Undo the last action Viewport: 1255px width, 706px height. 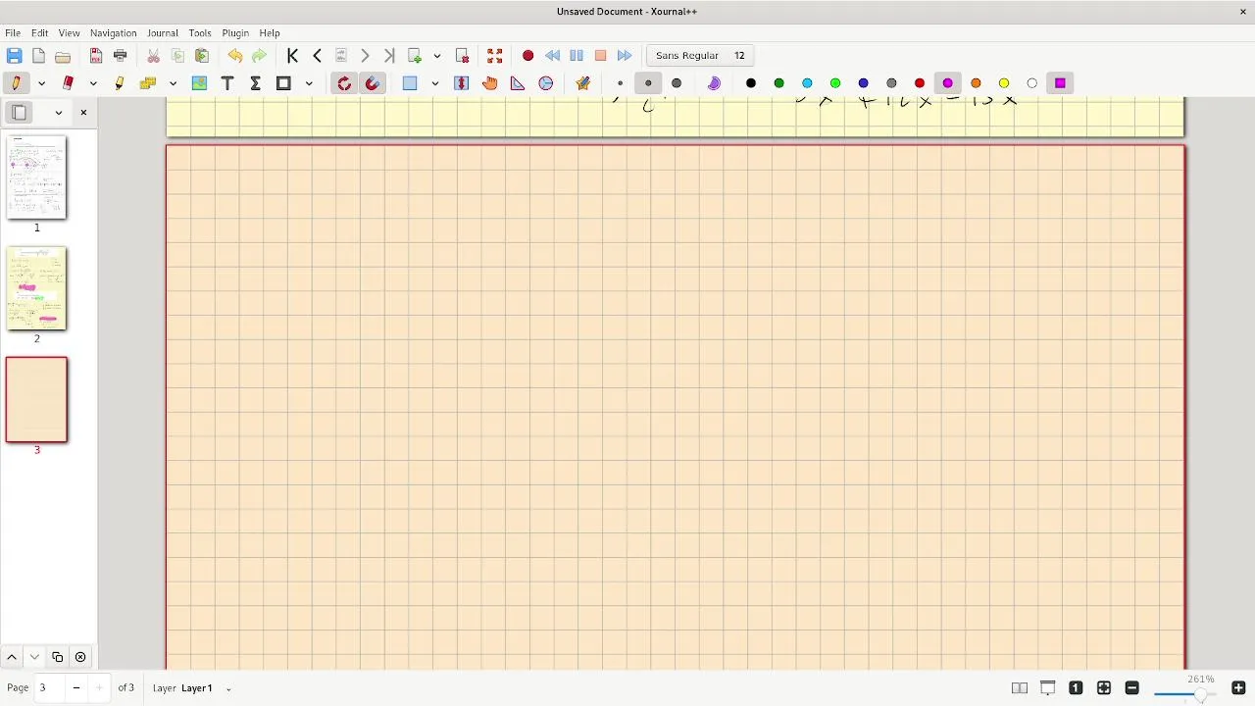234,56
